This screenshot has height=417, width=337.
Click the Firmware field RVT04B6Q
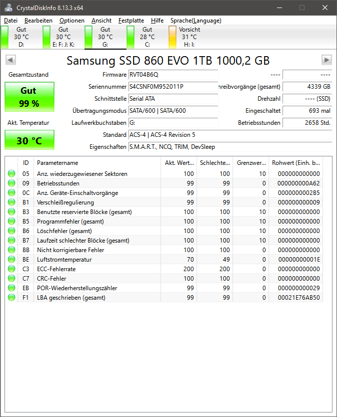pyautogui.click(x=173, y=75)
